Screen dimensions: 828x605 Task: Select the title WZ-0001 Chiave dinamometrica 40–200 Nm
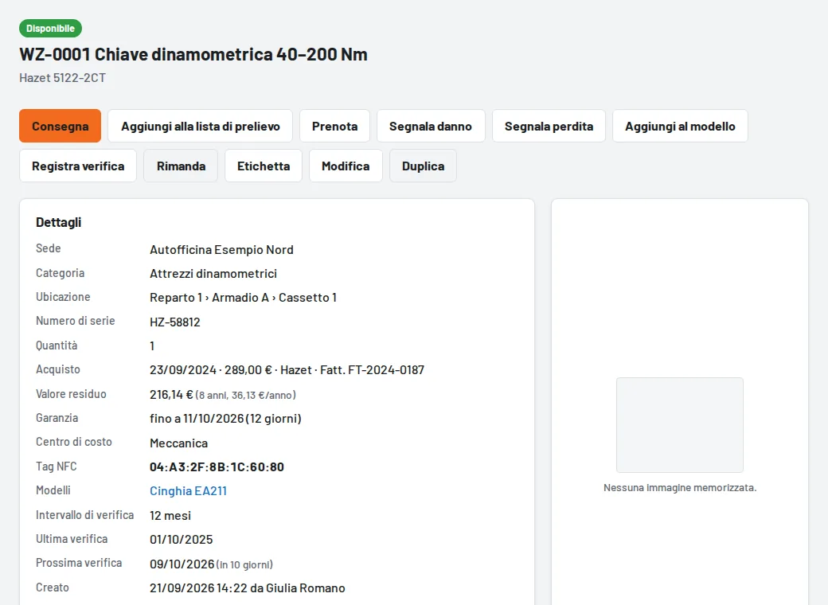[193, 54]
